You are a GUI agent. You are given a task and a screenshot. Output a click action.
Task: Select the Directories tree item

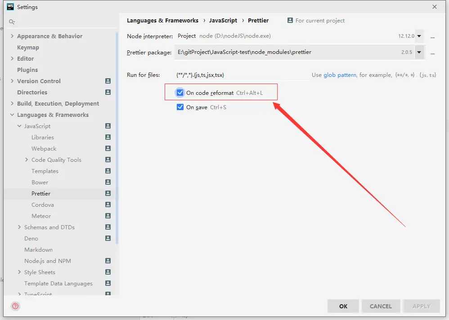32,93
